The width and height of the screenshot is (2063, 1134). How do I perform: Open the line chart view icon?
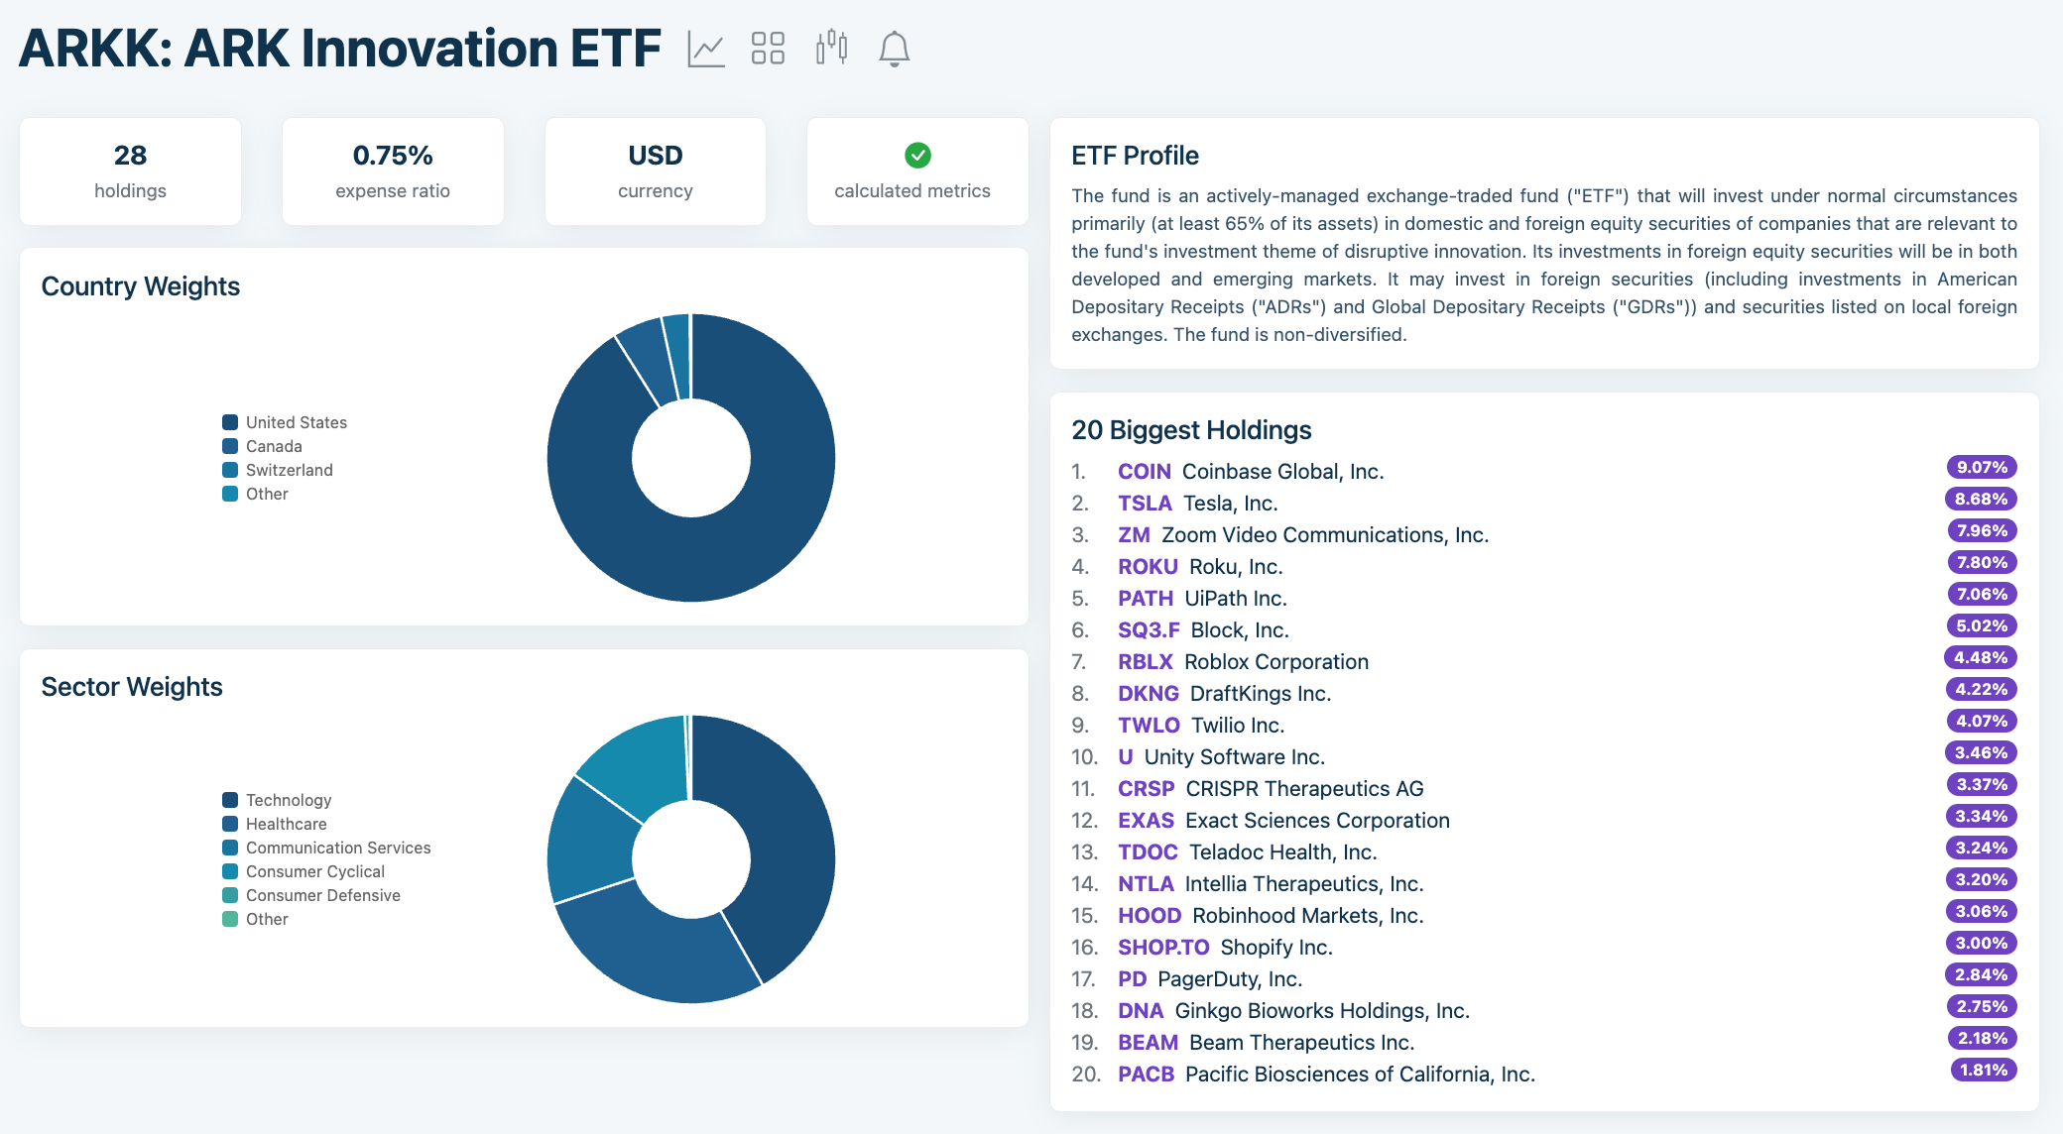tap(706, 46)
